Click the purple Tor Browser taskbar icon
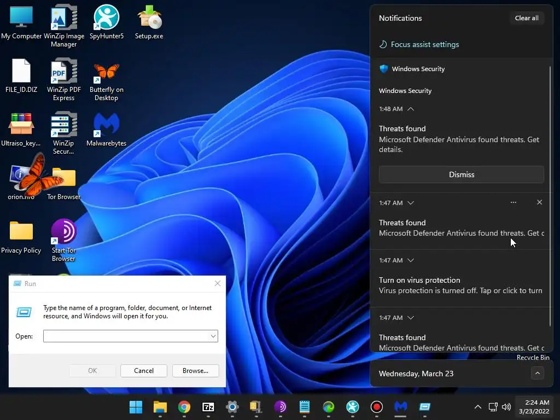The height and width of the screenshot is (420, 560). click(x=281, y=407)
